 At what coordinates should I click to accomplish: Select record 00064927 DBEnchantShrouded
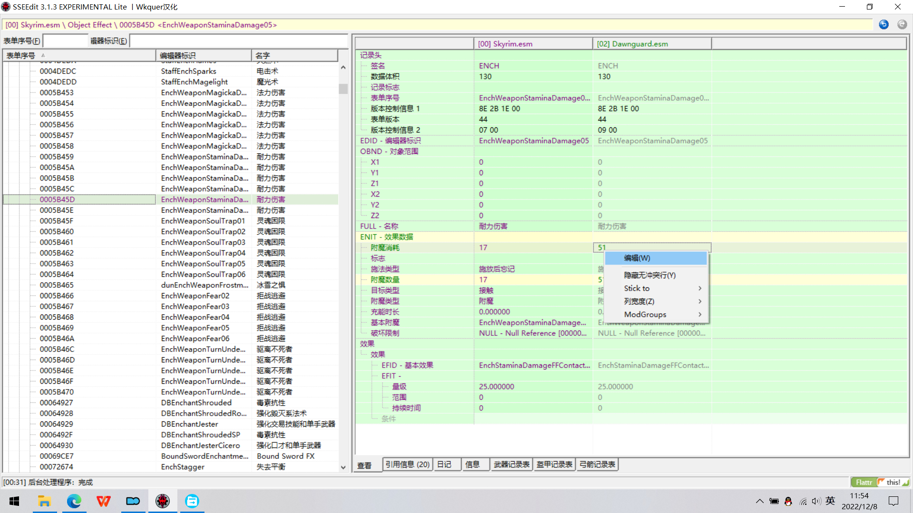point(171,403)
